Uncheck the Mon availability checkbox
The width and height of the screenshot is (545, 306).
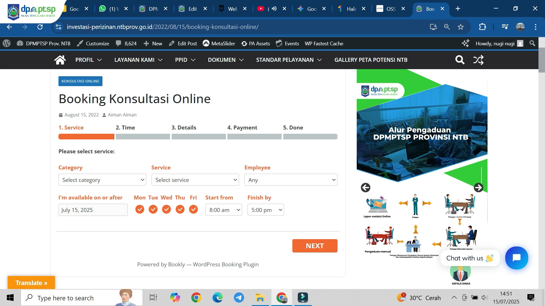pos(139,209)
